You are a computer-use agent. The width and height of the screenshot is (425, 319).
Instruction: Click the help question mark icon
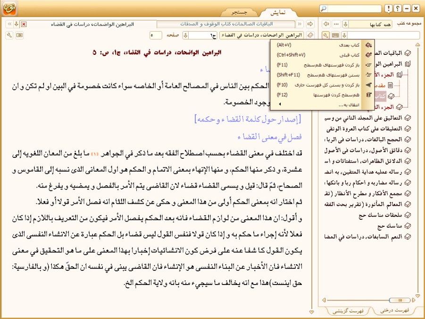[x=398, y=9]
